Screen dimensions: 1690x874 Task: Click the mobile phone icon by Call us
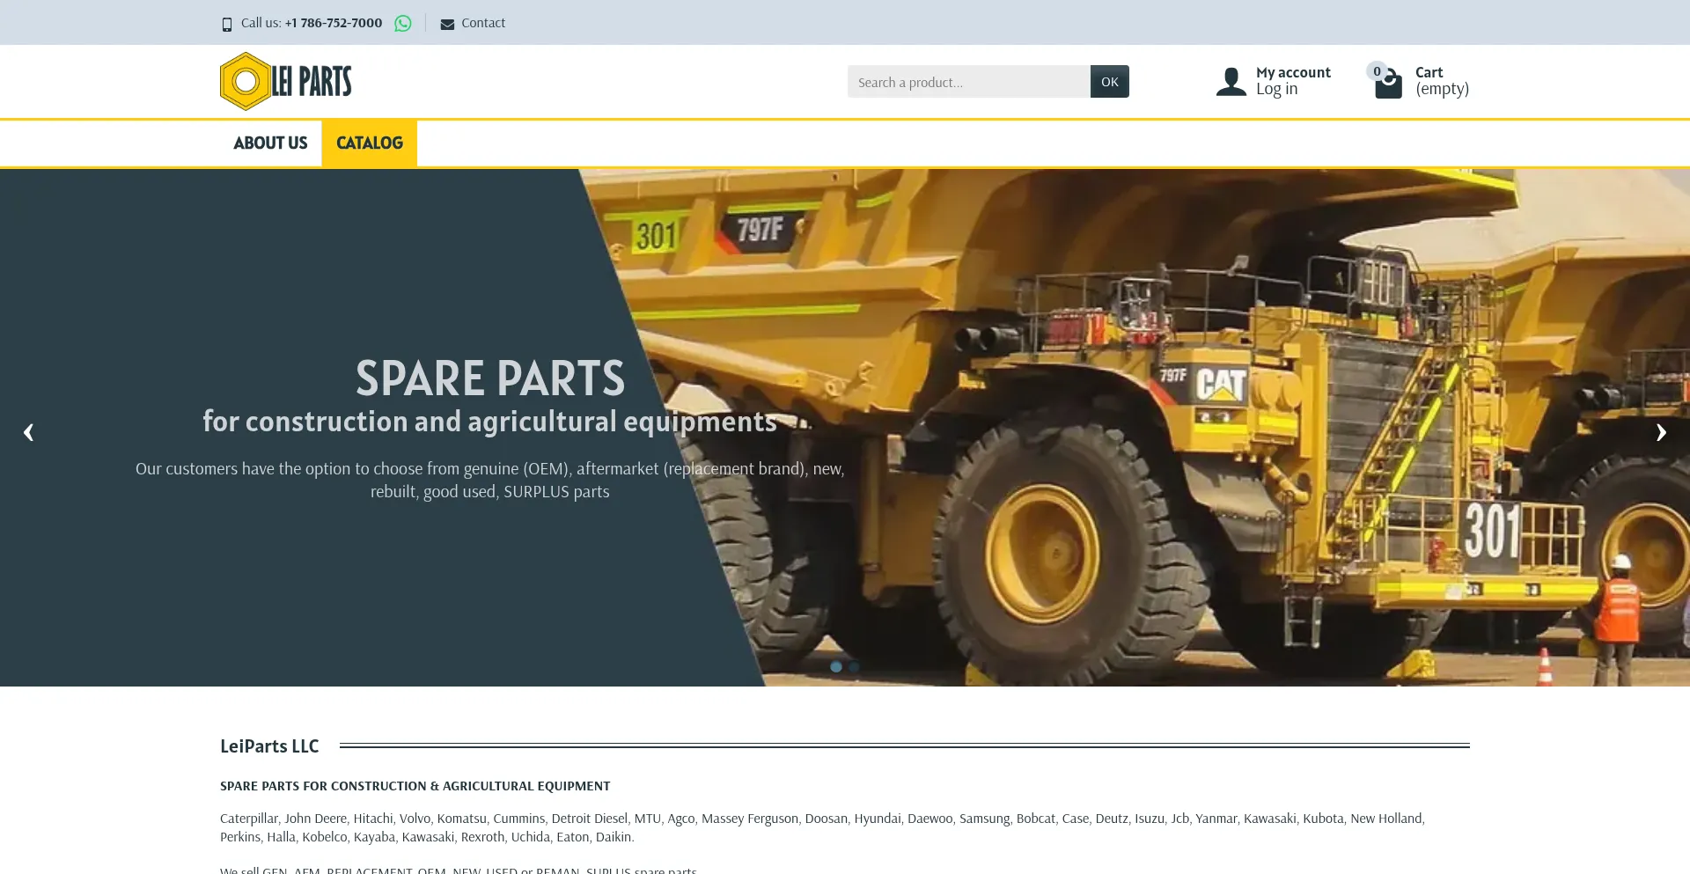(x=226, y=25)
